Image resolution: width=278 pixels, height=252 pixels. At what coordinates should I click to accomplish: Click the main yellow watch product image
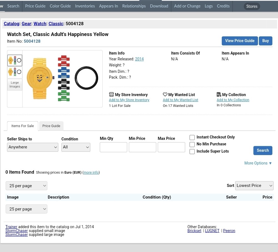(62, 79)
